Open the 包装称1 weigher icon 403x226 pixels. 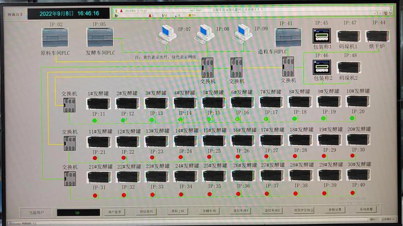[x=322, y=36]
